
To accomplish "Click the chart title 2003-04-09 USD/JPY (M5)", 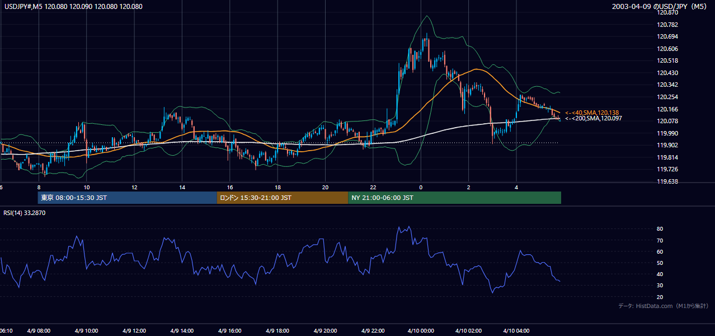I will click(660, 7).
